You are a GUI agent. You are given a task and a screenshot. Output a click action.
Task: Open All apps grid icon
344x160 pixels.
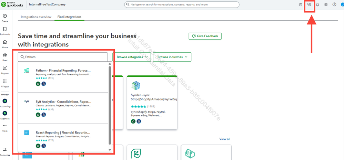pyautogui.click(x=5, y=81)
